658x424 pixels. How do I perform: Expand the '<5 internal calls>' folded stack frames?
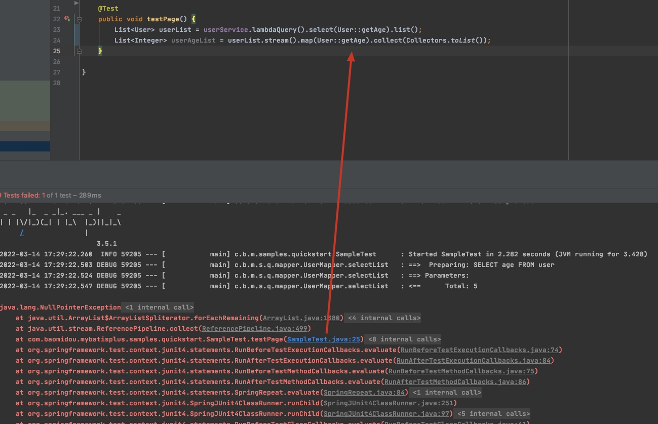[492, 414]
